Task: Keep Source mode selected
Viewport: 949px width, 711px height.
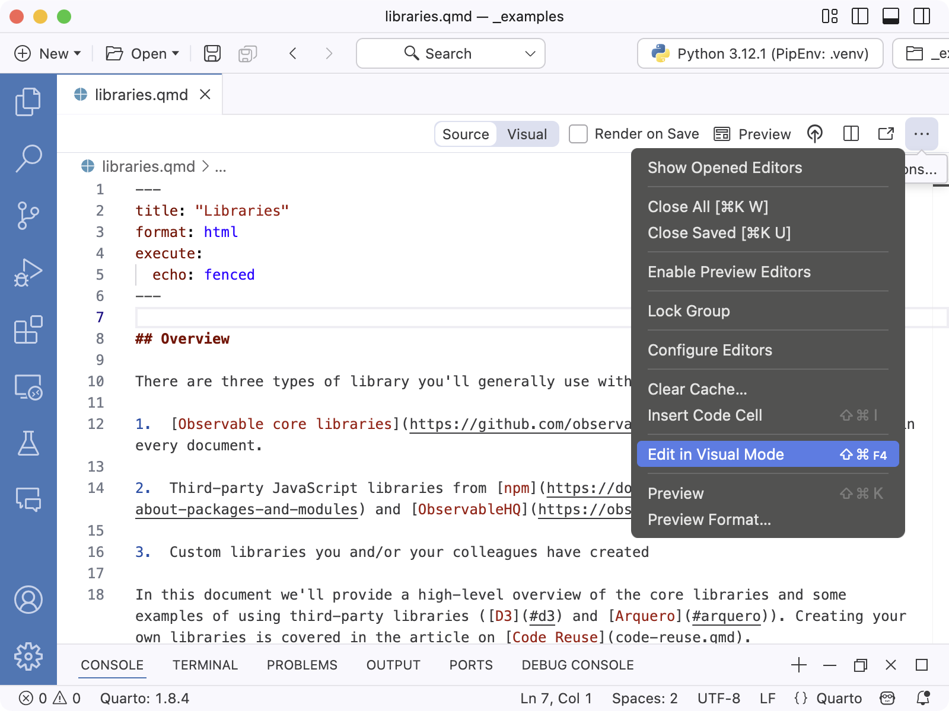Action: pos(465,134)
